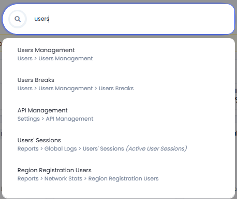The height and width of the screenshot is (199, 237).
Task: Click breadcrumb "Reports > Network Stats" path
Action: coord(88,179)
